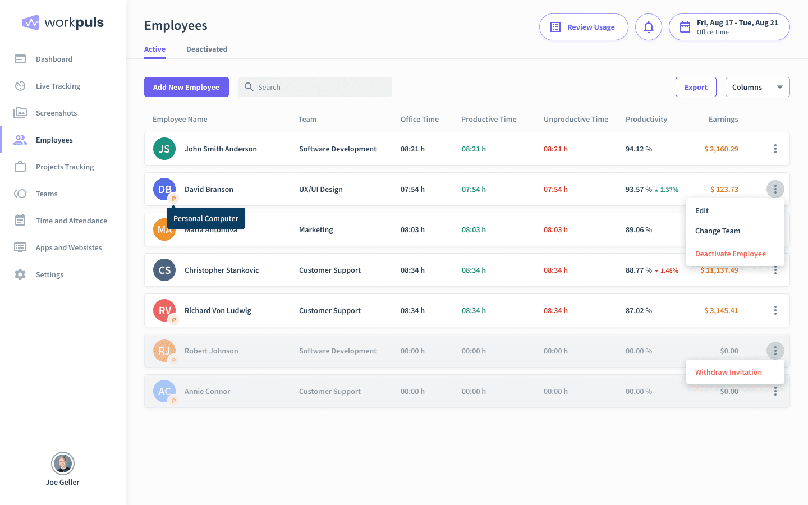Select Time and Attendance in sidebar

coord(71,221)
